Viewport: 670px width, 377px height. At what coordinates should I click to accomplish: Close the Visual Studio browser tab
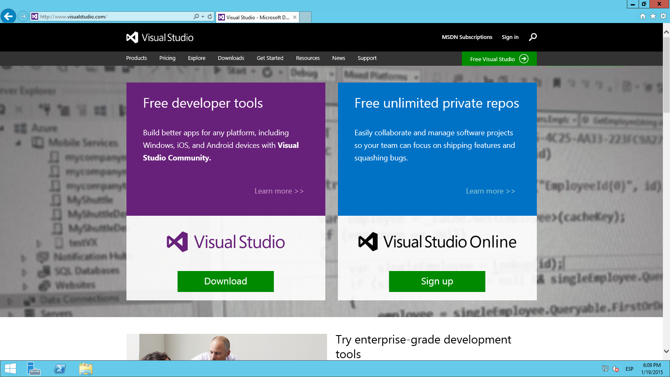[295, 17]
